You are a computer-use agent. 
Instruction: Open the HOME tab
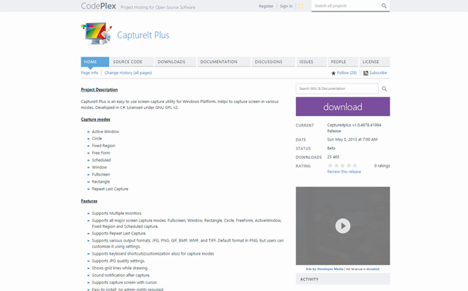(x=95, y=62)
